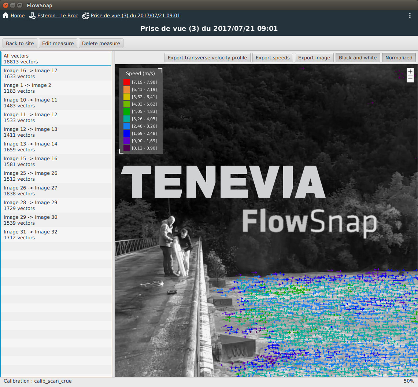Select Image 11 -> Image 12 pair
This screenshot has height=387, width=418.
(56, 117)
